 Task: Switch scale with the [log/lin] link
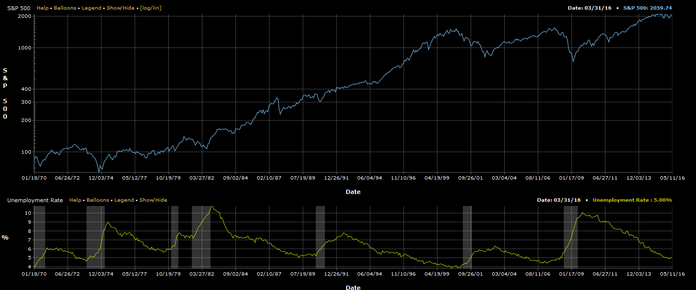pos(150,8)
